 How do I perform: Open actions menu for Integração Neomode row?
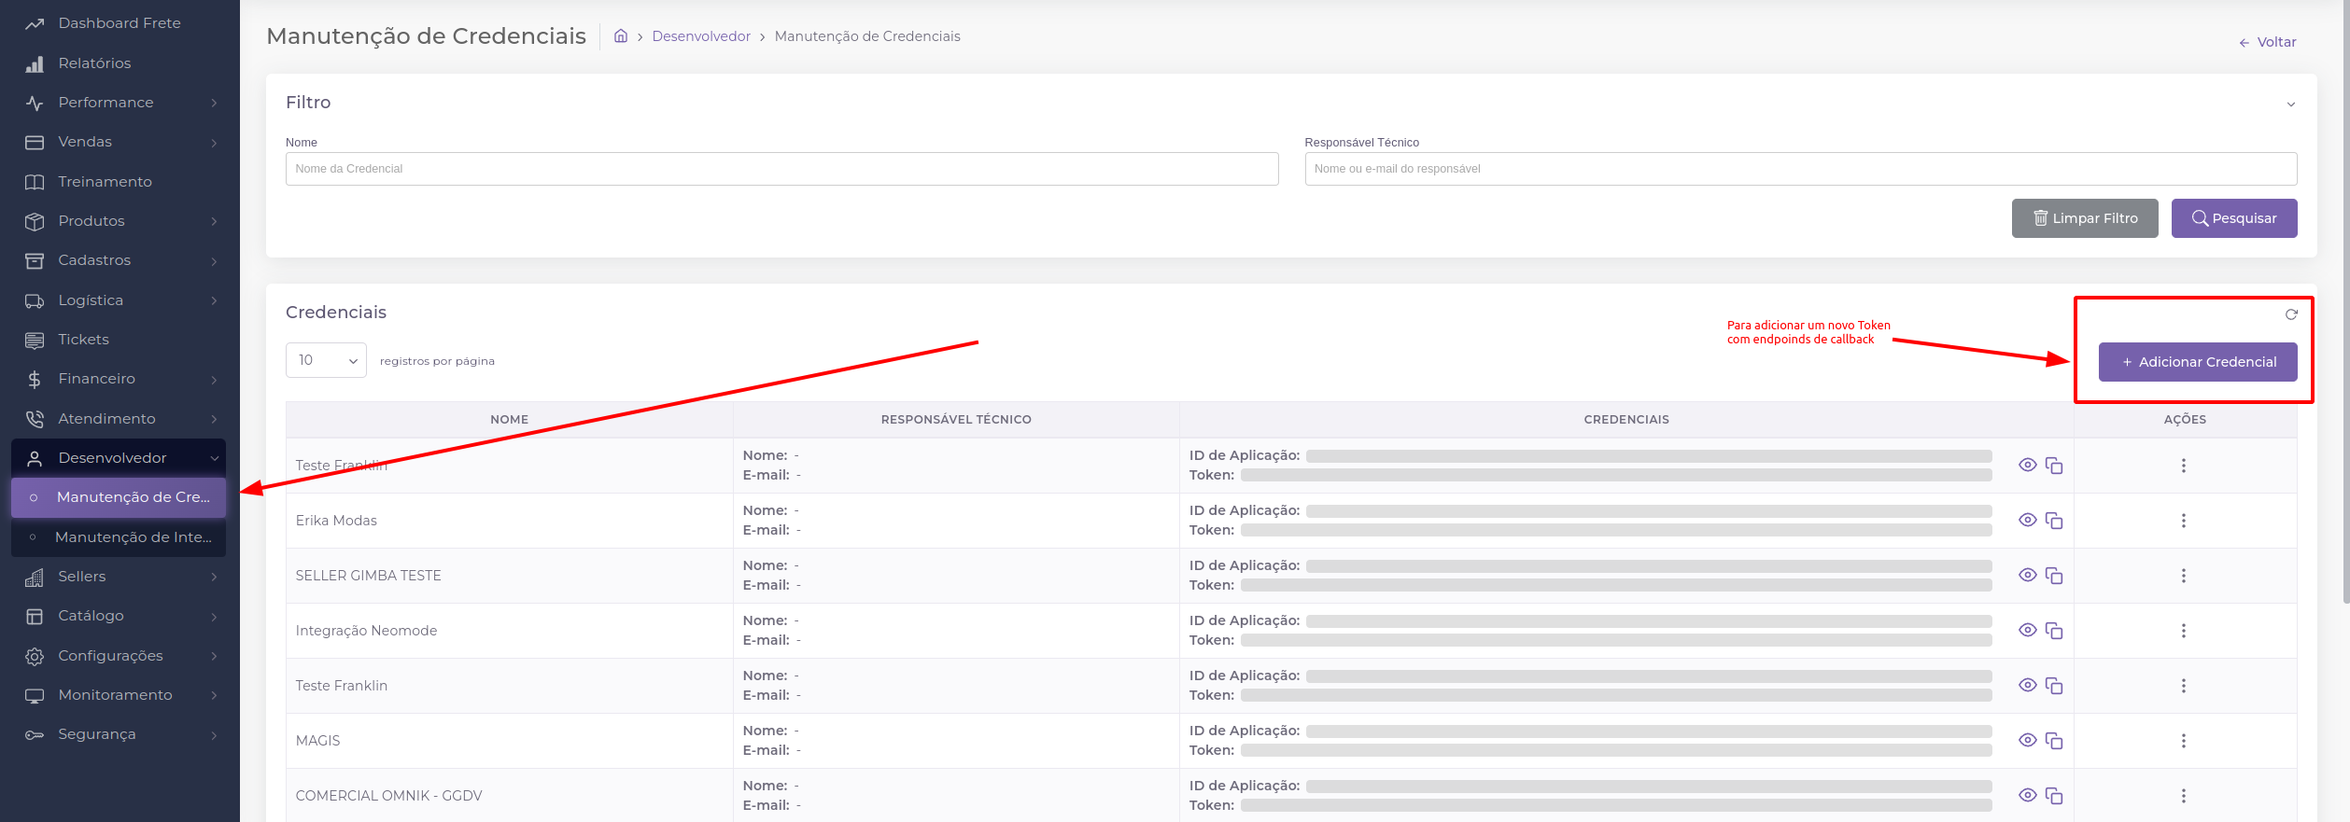click(x=2183, y=631)
